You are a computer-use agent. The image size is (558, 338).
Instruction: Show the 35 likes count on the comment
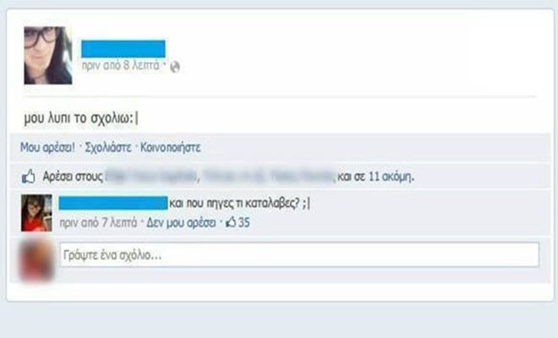pyautogui.click(x=243, y=223)
